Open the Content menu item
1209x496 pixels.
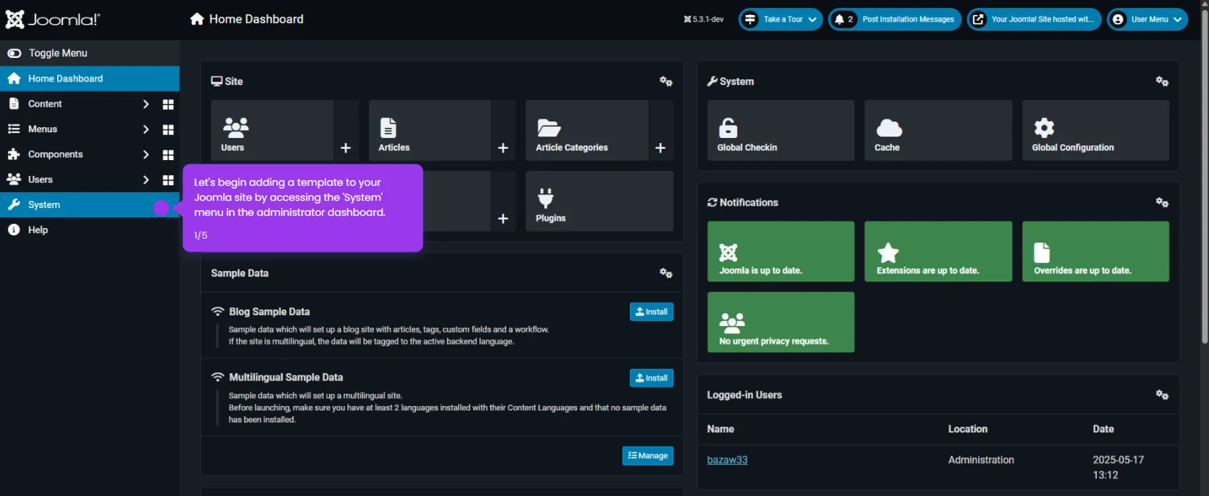tap(45, 104)
